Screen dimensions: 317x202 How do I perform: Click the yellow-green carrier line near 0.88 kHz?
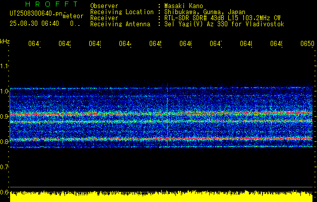point(161,122)
